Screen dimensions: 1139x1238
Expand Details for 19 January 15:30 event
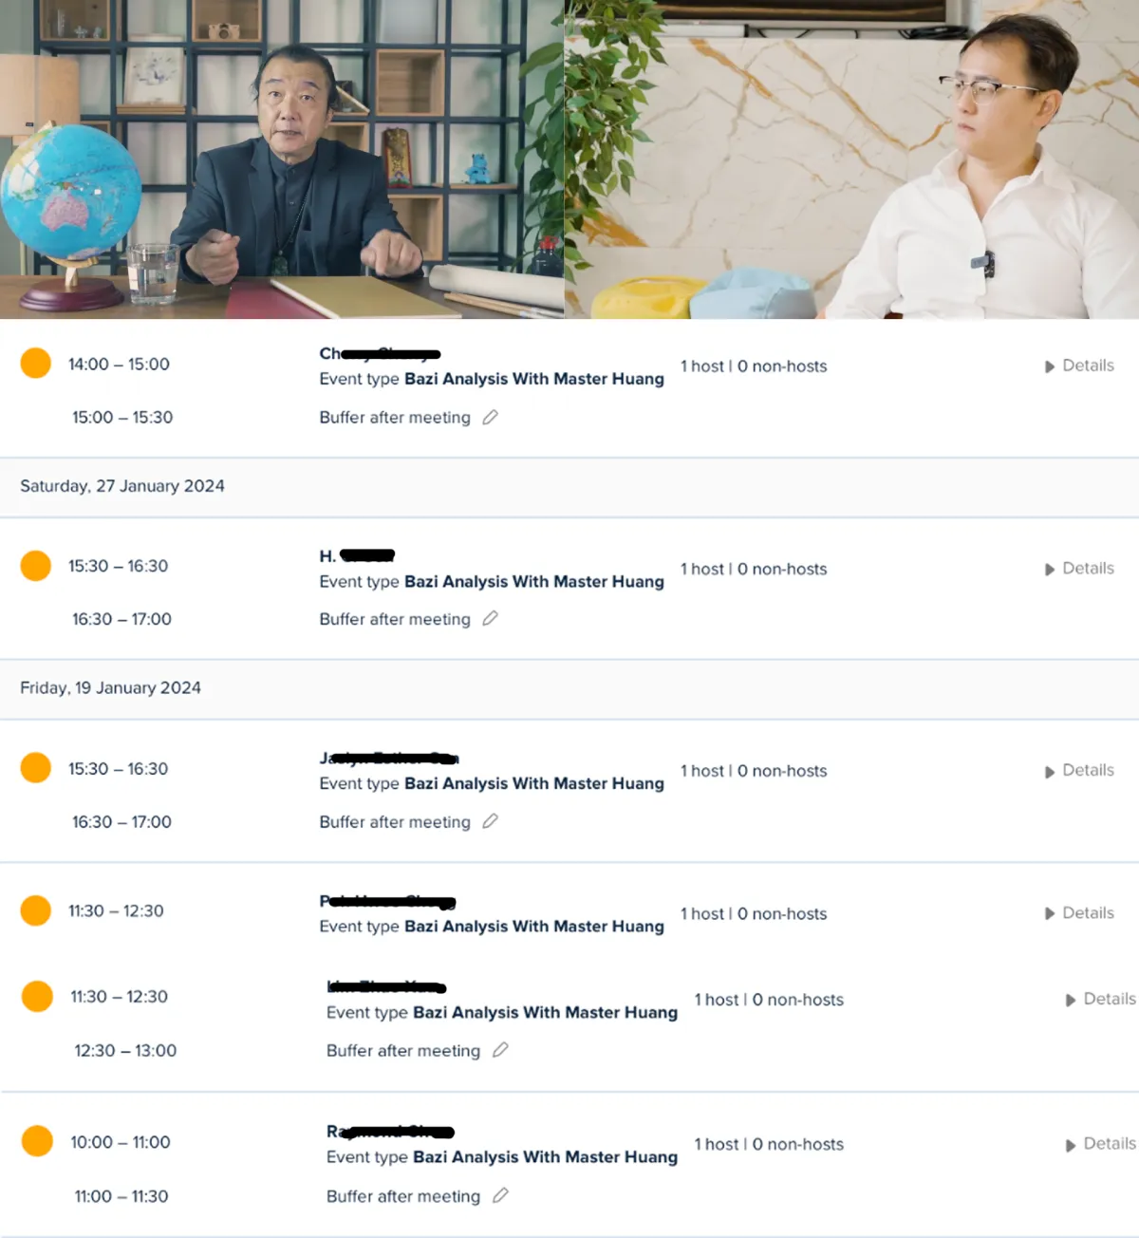coord(1079,771)
